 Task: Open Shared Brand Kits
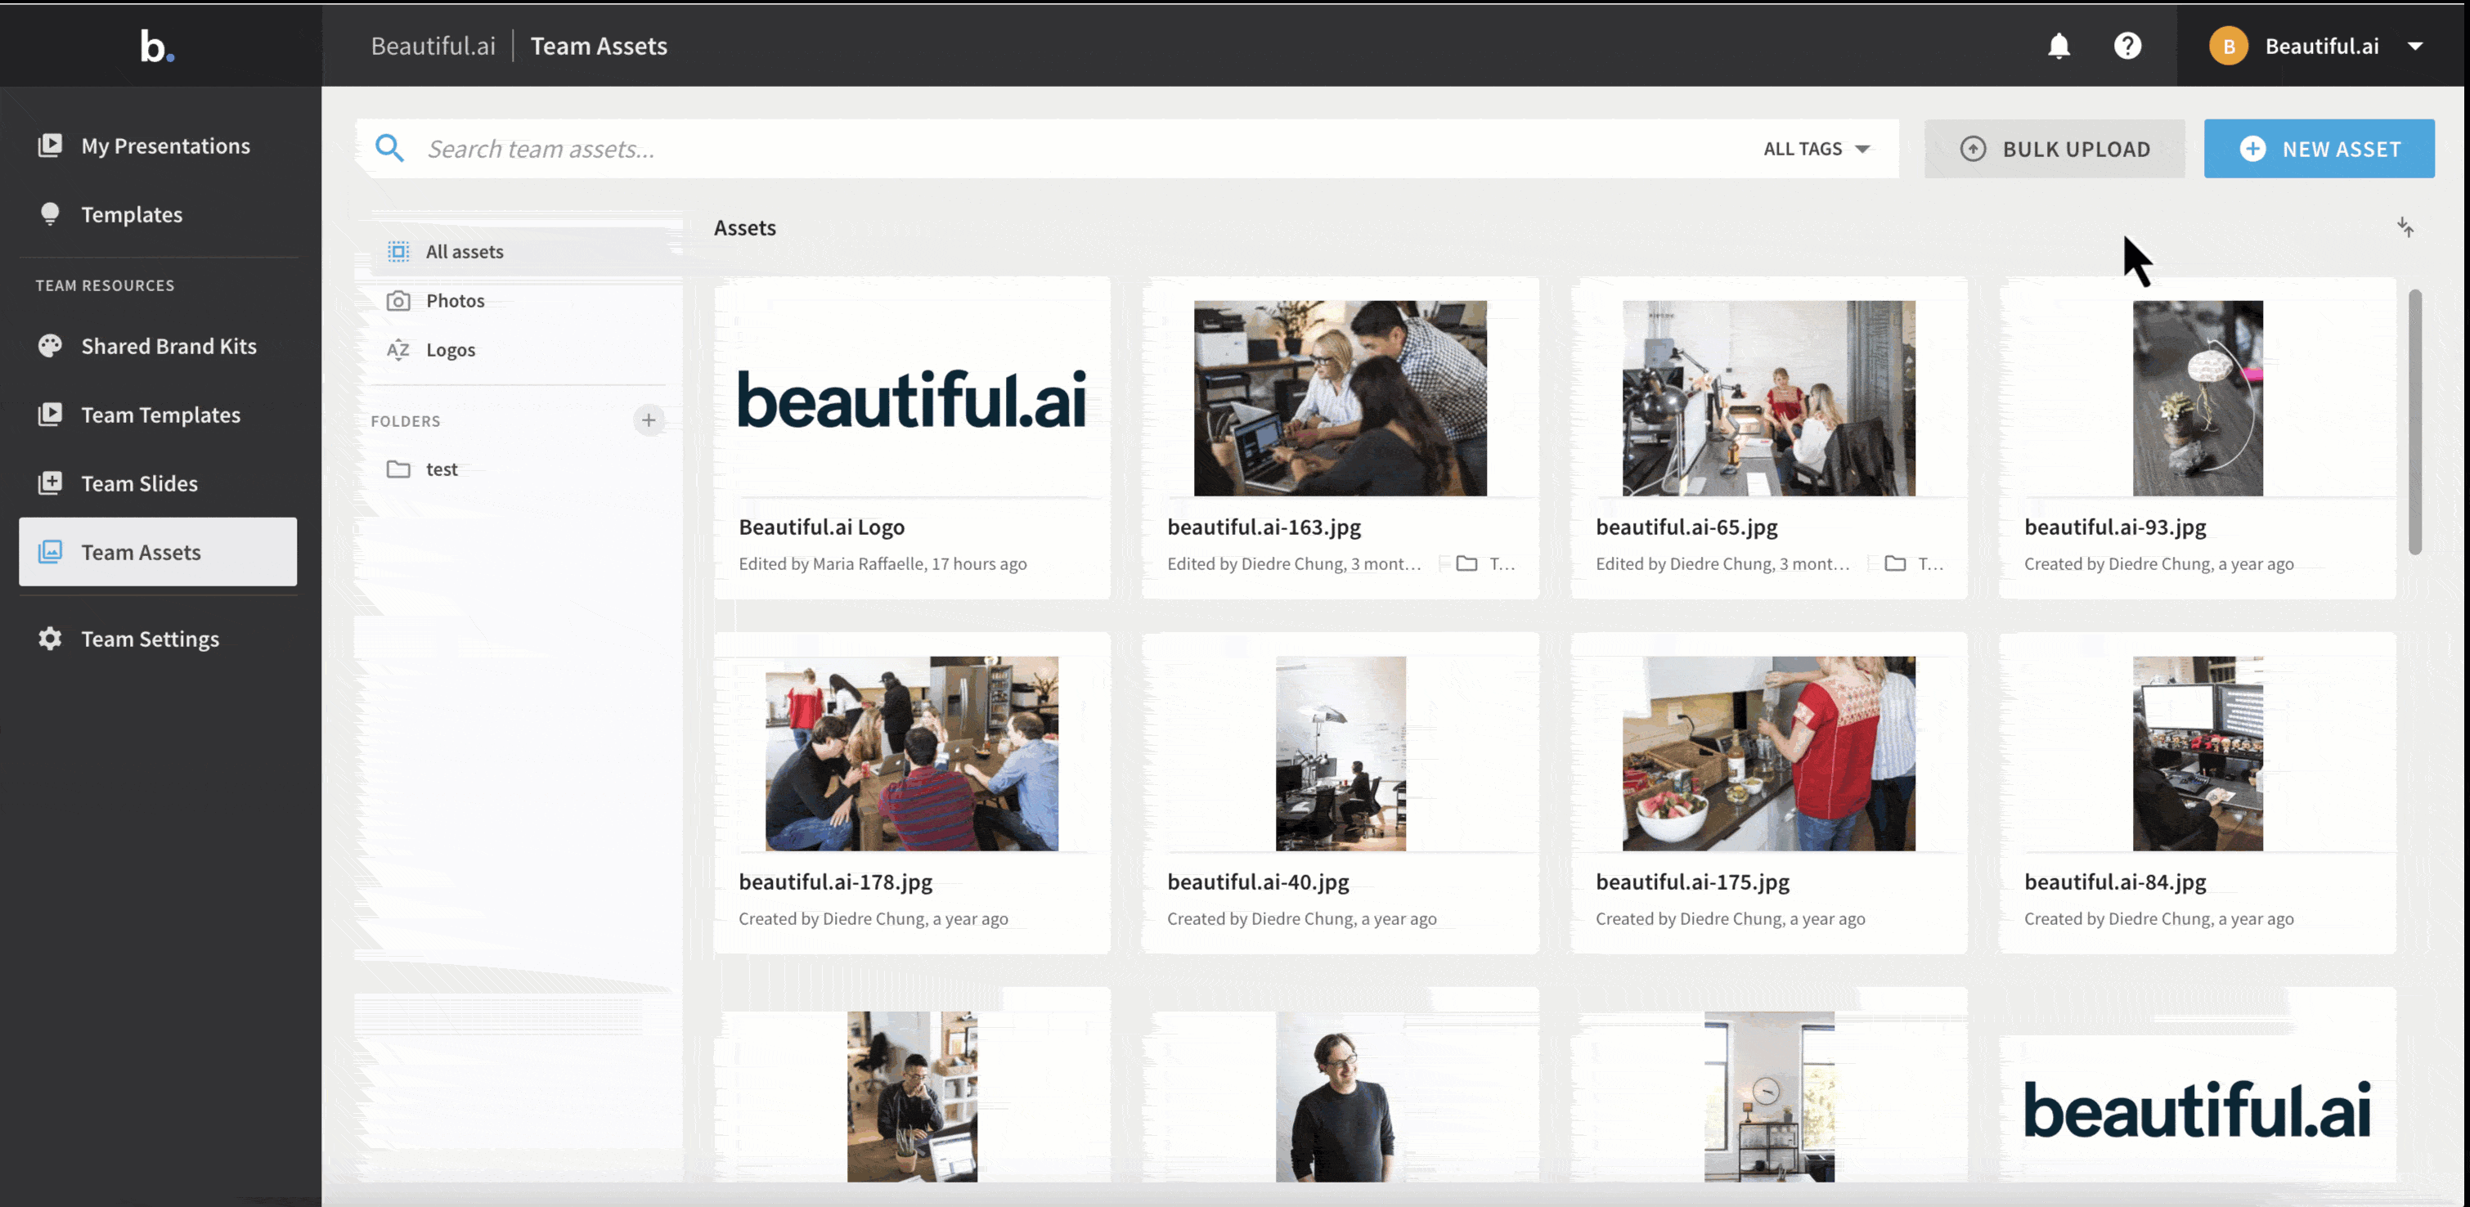tap(158, 346)
